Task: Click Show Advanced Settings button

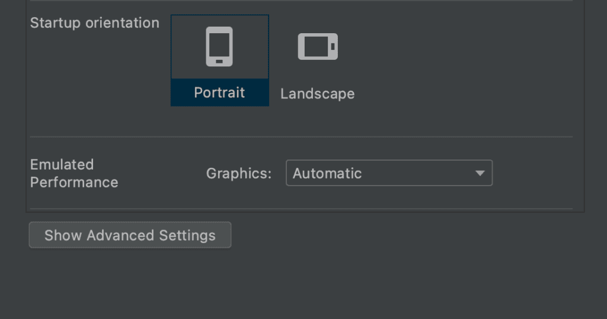Action: click(130, 235)
